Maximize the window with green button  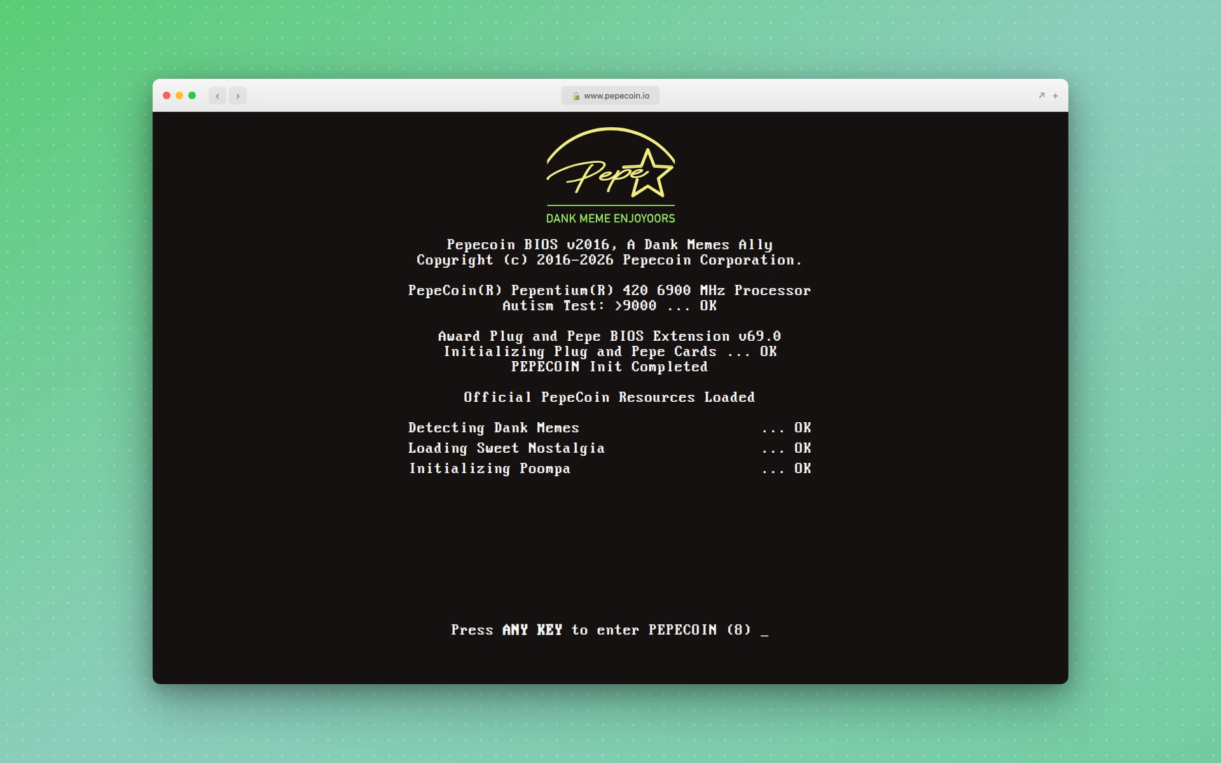click(192, 95)
